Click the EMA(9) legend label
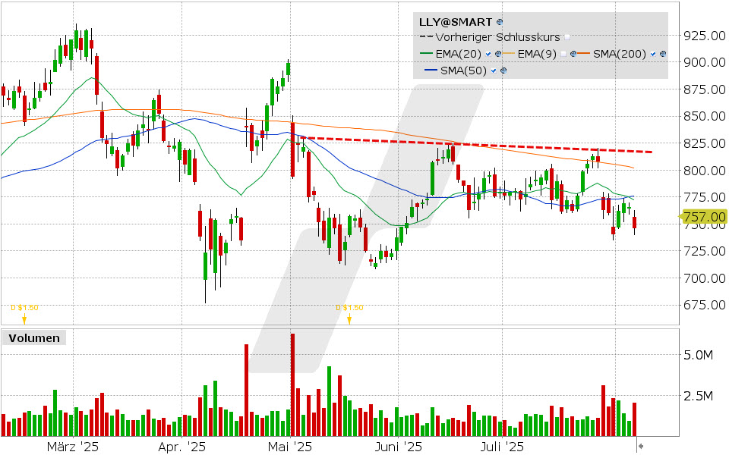 coord(537,54)
